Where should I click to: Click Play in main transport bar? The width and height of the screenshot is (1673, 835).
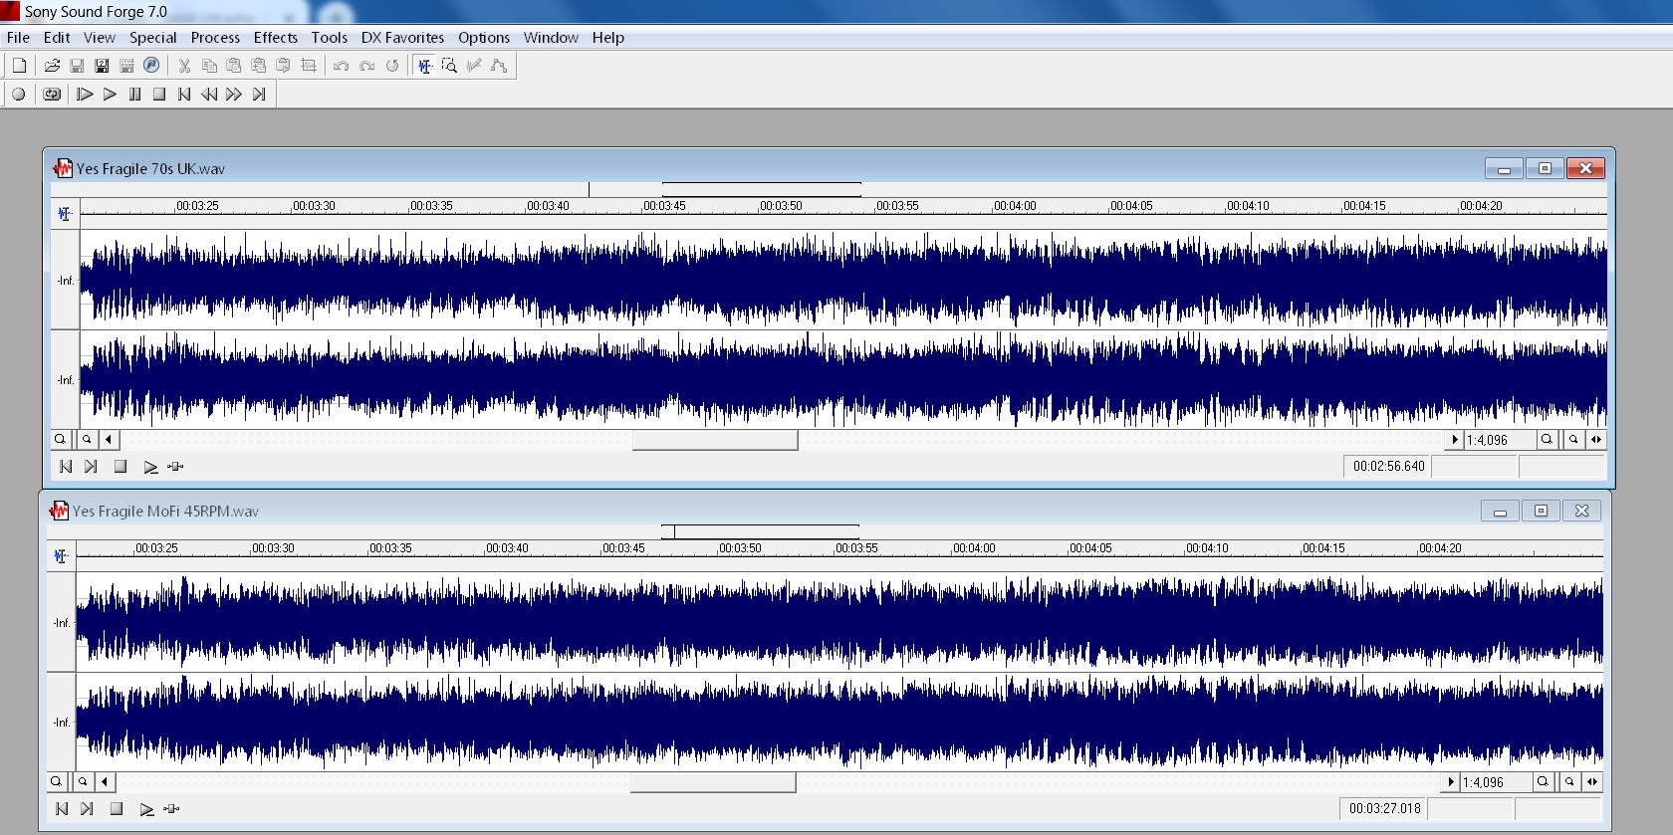[x=110, y=95]
